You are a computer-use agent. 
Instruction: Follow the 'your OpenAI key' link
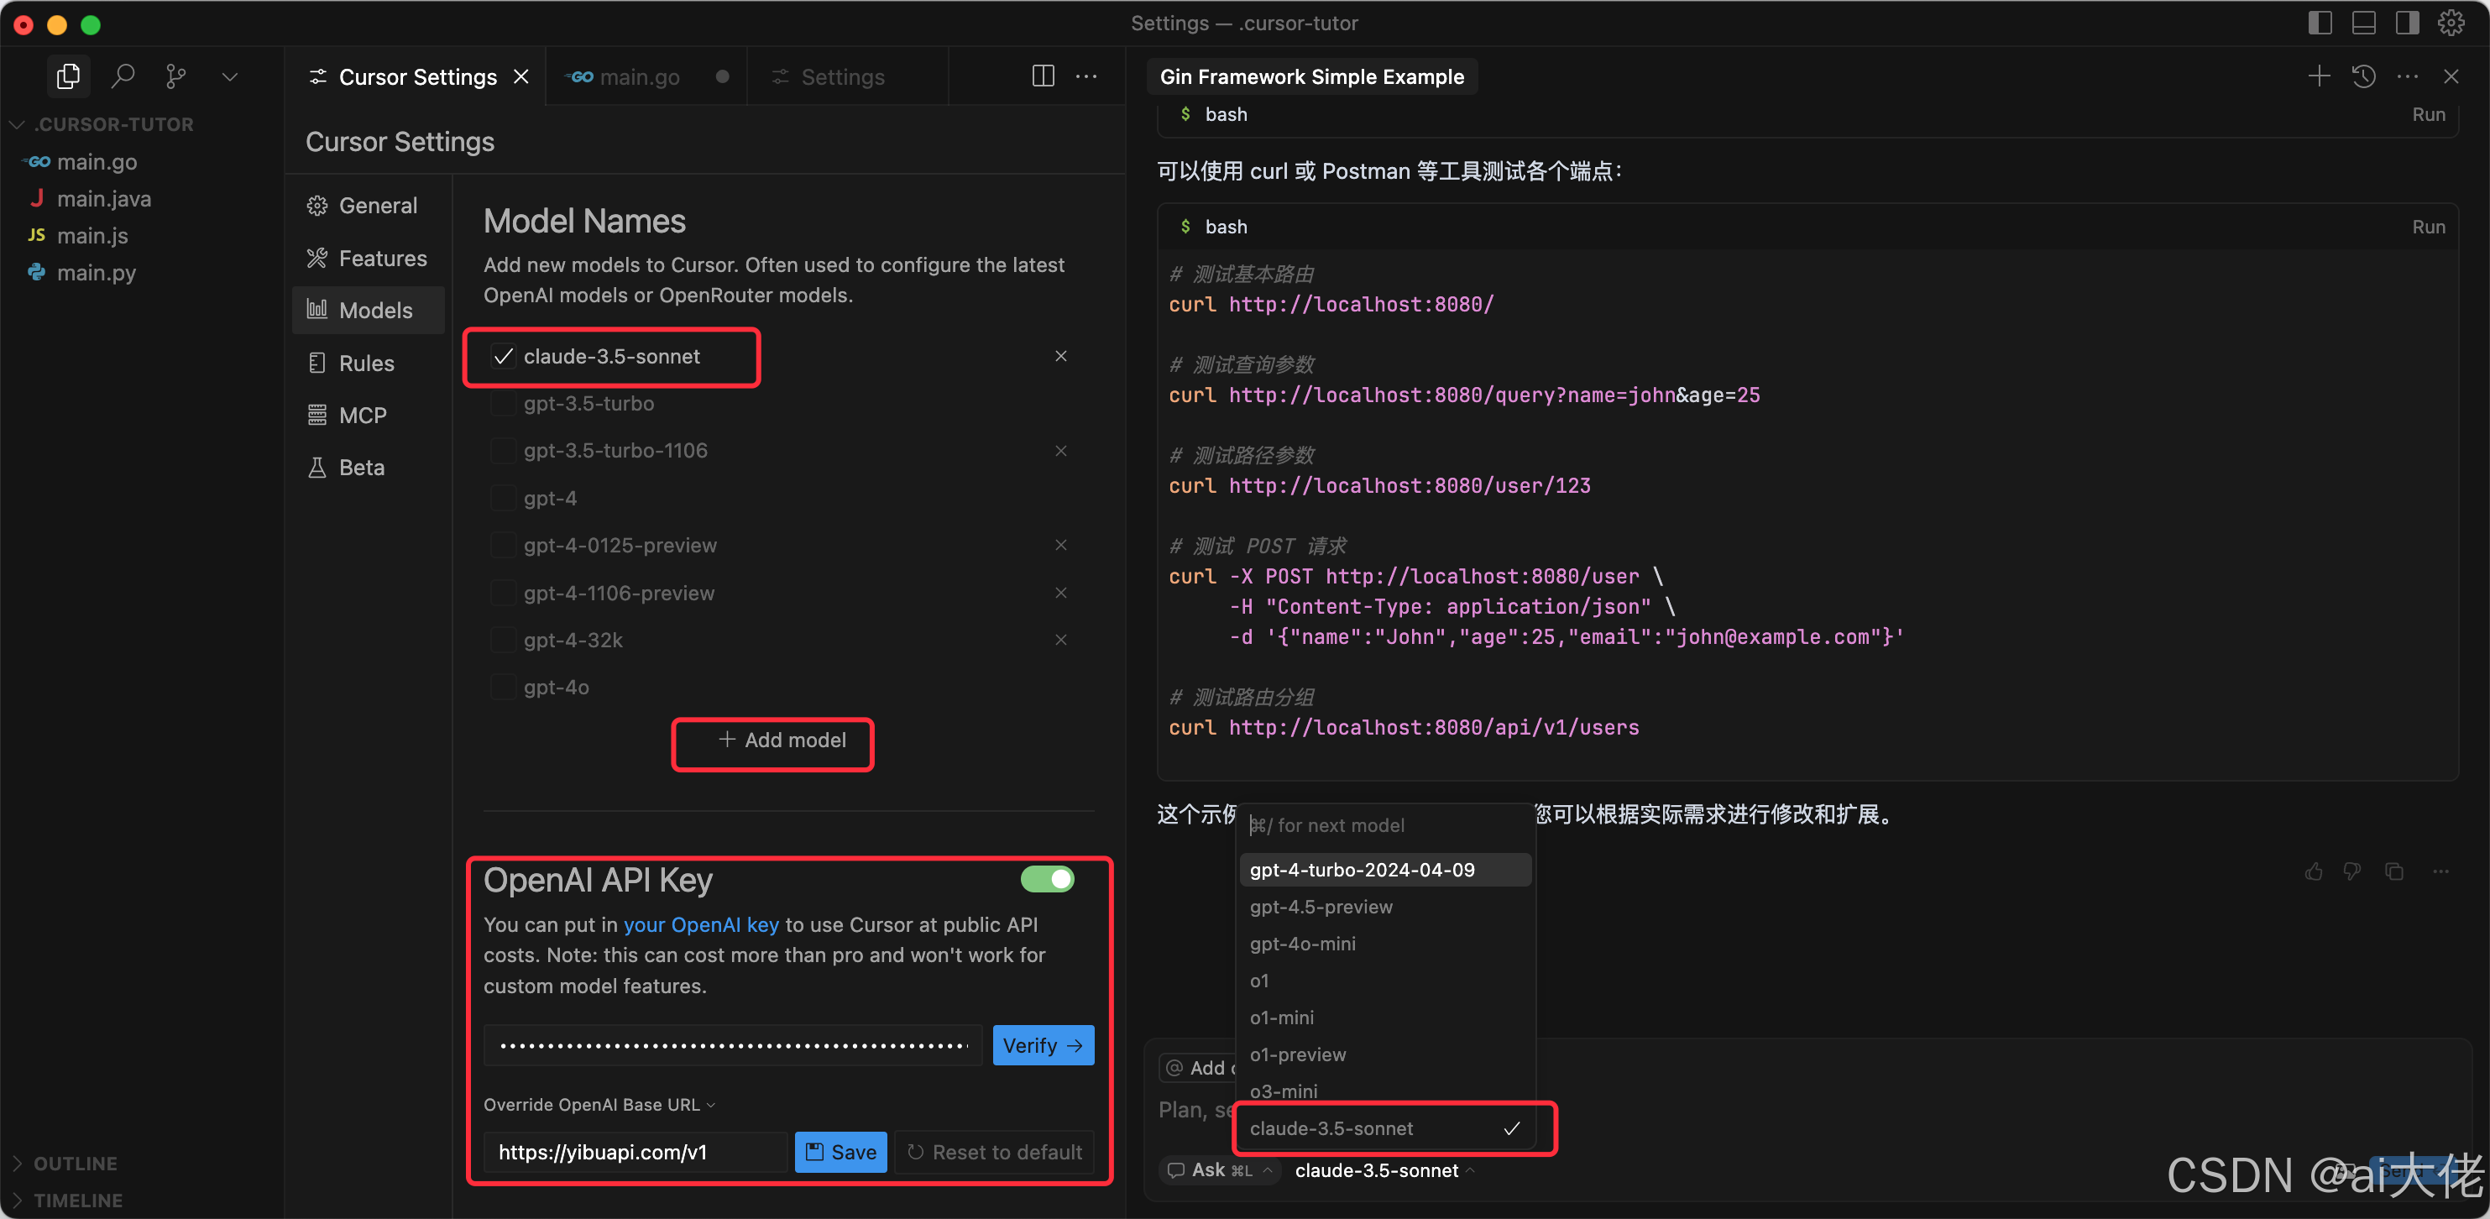coord(700,924)
